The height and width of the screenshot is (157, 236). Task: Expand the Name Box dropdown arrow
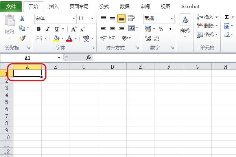(x=59, y=58)
